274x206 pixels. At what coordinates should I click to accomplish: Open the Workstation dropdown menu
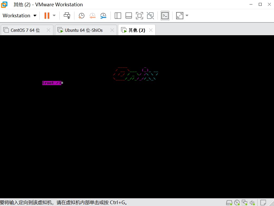tap(19, 16)
